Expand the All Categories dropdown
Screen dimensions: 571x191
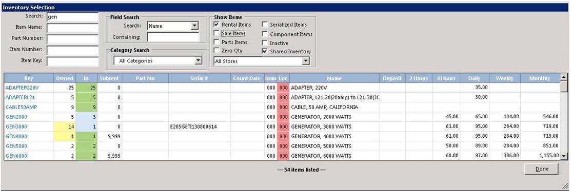click(x=198, y=61)
